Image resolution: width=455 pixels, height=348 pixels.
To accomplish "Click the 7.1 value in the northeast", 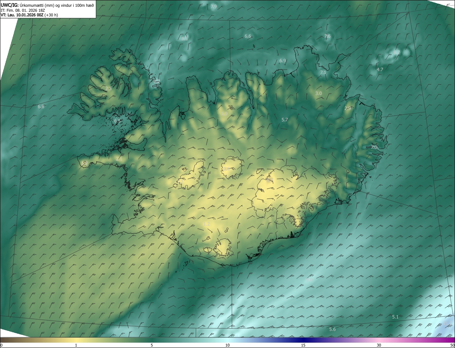I will [323, 73].
